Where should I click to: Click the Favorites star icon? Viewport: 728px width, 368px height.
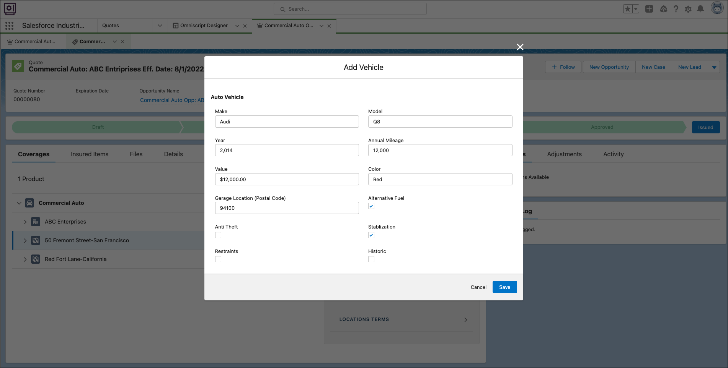tap(628, 9)
